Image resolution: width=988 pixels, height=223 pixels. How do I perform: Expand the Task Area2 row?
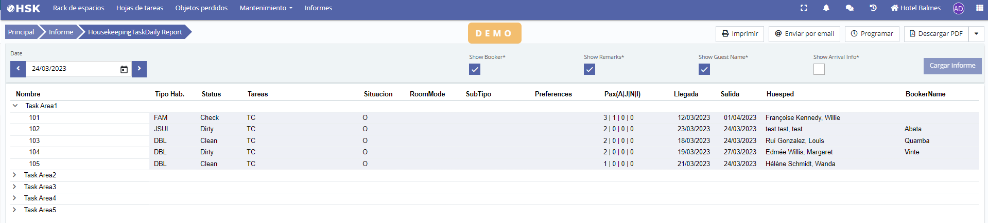[14, 175]
